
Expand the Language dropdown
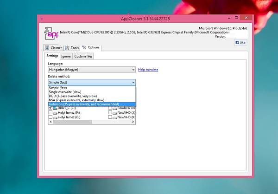click(x=92, y=70)
